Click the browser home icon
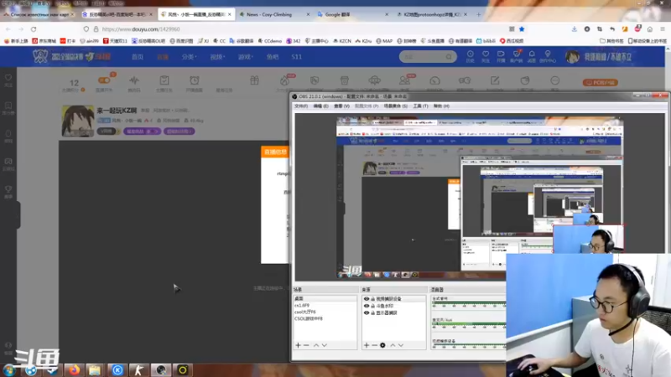The image size is (671, 377). click(649, 29)
